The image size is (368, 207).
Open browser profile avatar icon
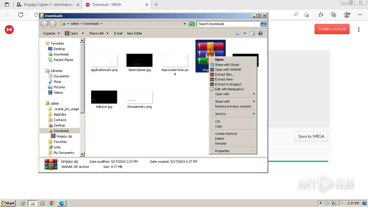coord(347,15)
